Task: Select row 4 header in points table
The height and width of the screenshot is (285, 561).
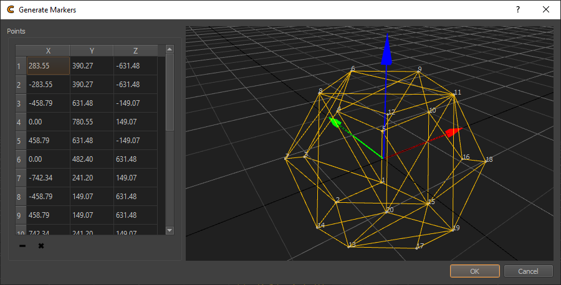Action: click(19, 123)
